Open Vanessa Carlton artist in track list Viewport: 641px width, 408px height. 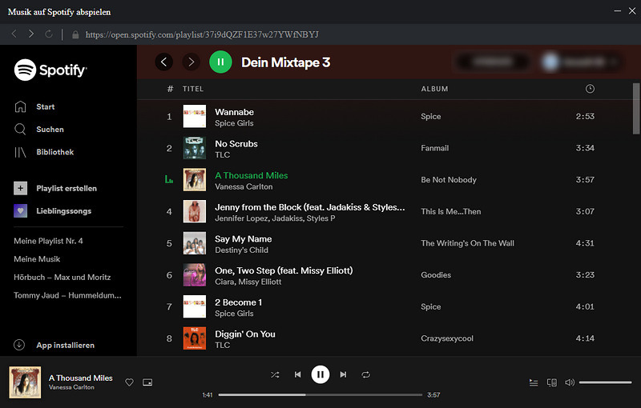tap(244, 187)
